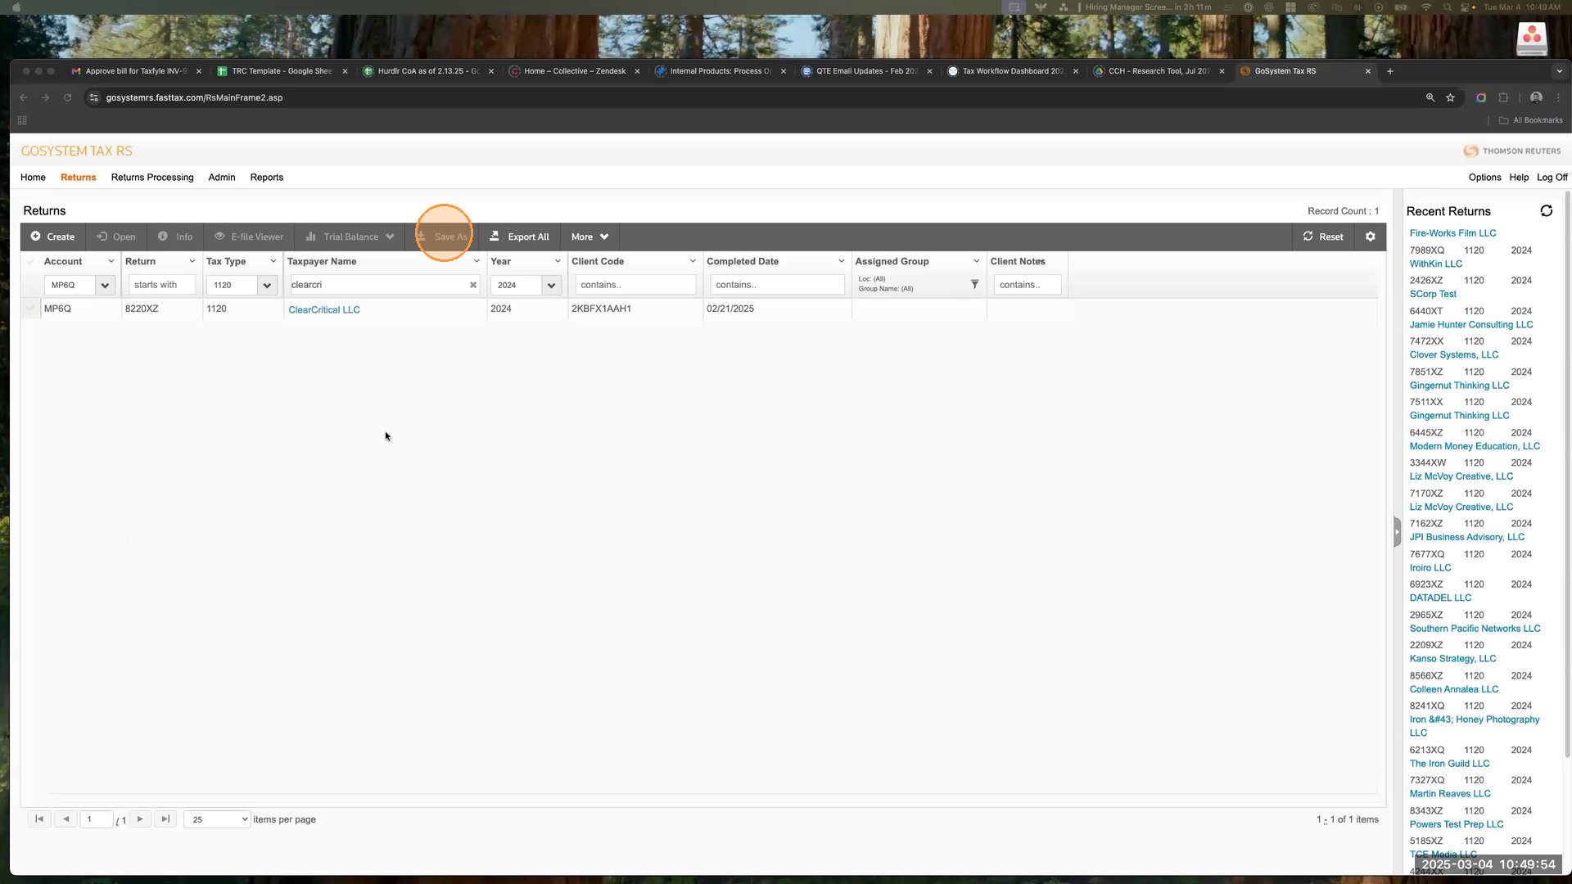Click the Assigned Group filter funnel icon
Image resolution: width=1572 pixels, height=884 pixels.
pyautogui.click(x=974, y=284)
